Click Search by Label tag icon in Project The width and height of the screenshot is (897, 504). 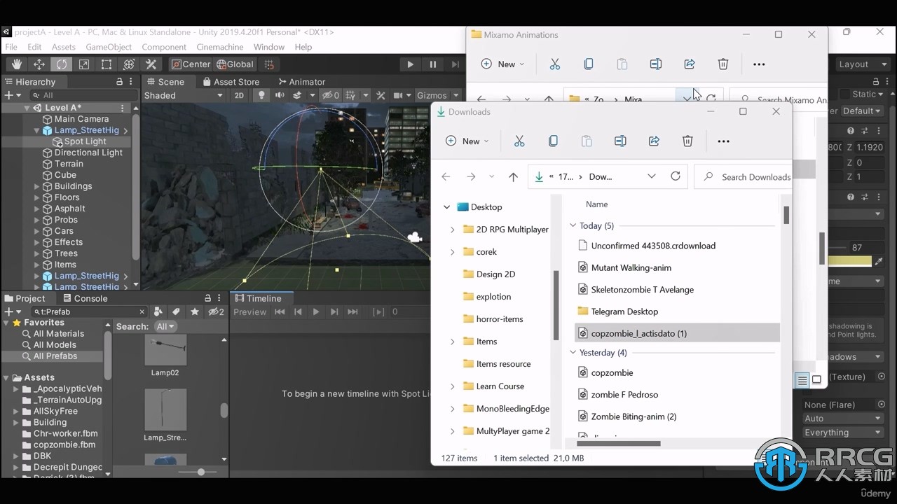[x=176, y=311]
